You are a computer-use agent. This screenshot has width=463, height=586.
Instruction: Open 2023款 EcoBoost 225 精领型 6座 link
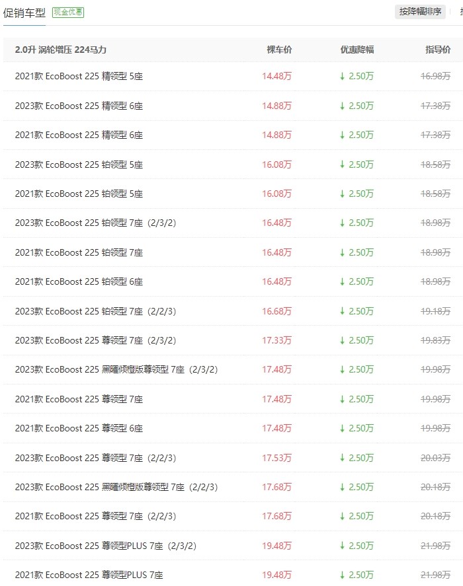coord(79,106)
